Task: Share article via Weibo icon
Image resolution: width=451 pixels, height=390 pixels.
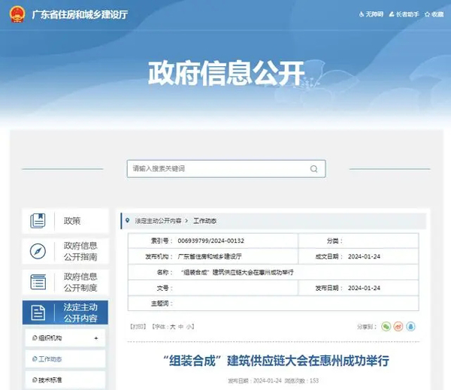Action: (398, 326)
